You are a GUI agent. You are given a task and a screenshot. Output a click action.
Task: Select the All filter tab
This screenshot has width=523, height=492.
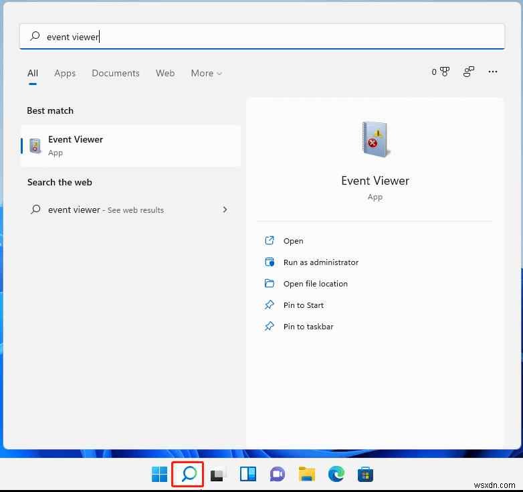click(x=33, y=73)
